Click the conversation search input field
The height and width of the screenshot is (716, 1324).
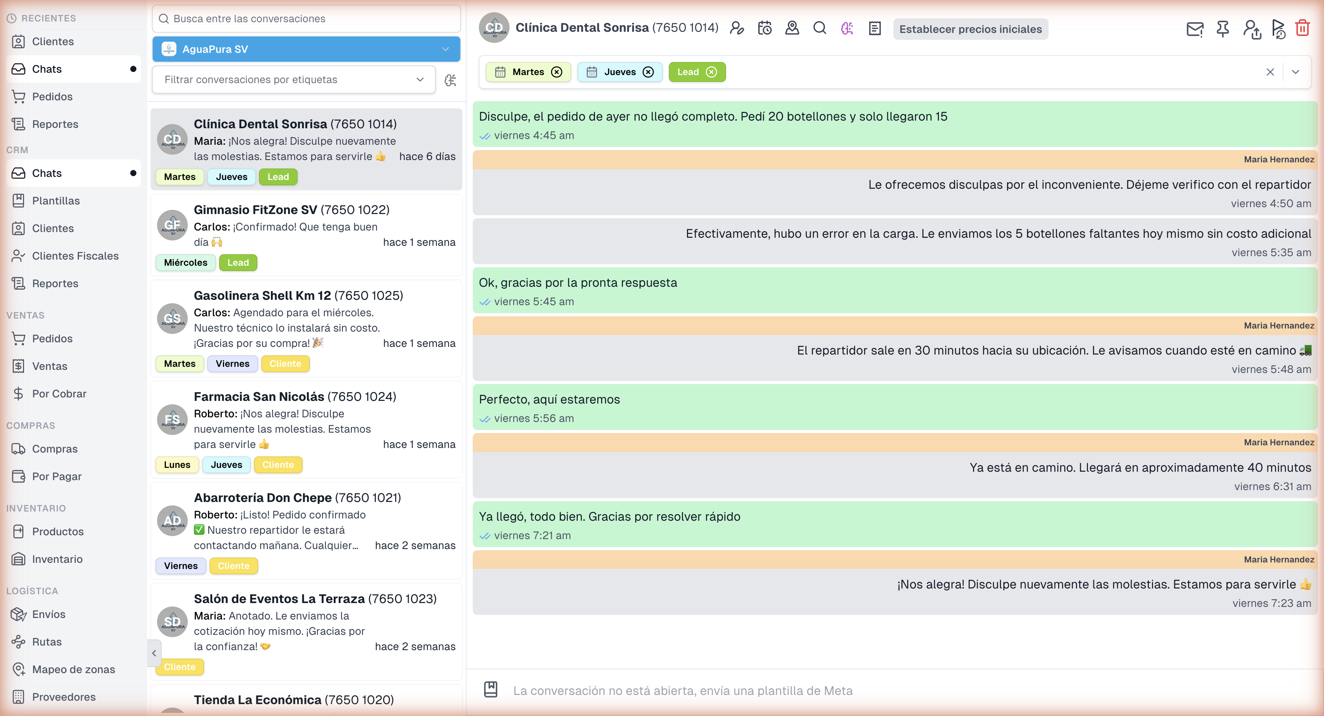coord(306,18)
